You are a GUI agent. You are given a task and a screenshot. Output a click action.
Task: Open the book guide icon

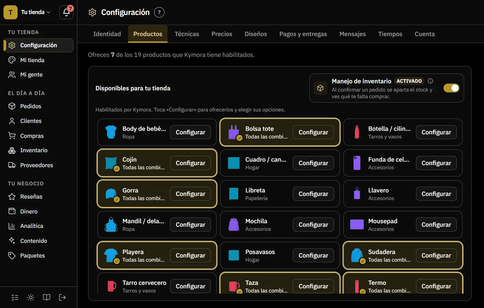(x=47, y=297)
